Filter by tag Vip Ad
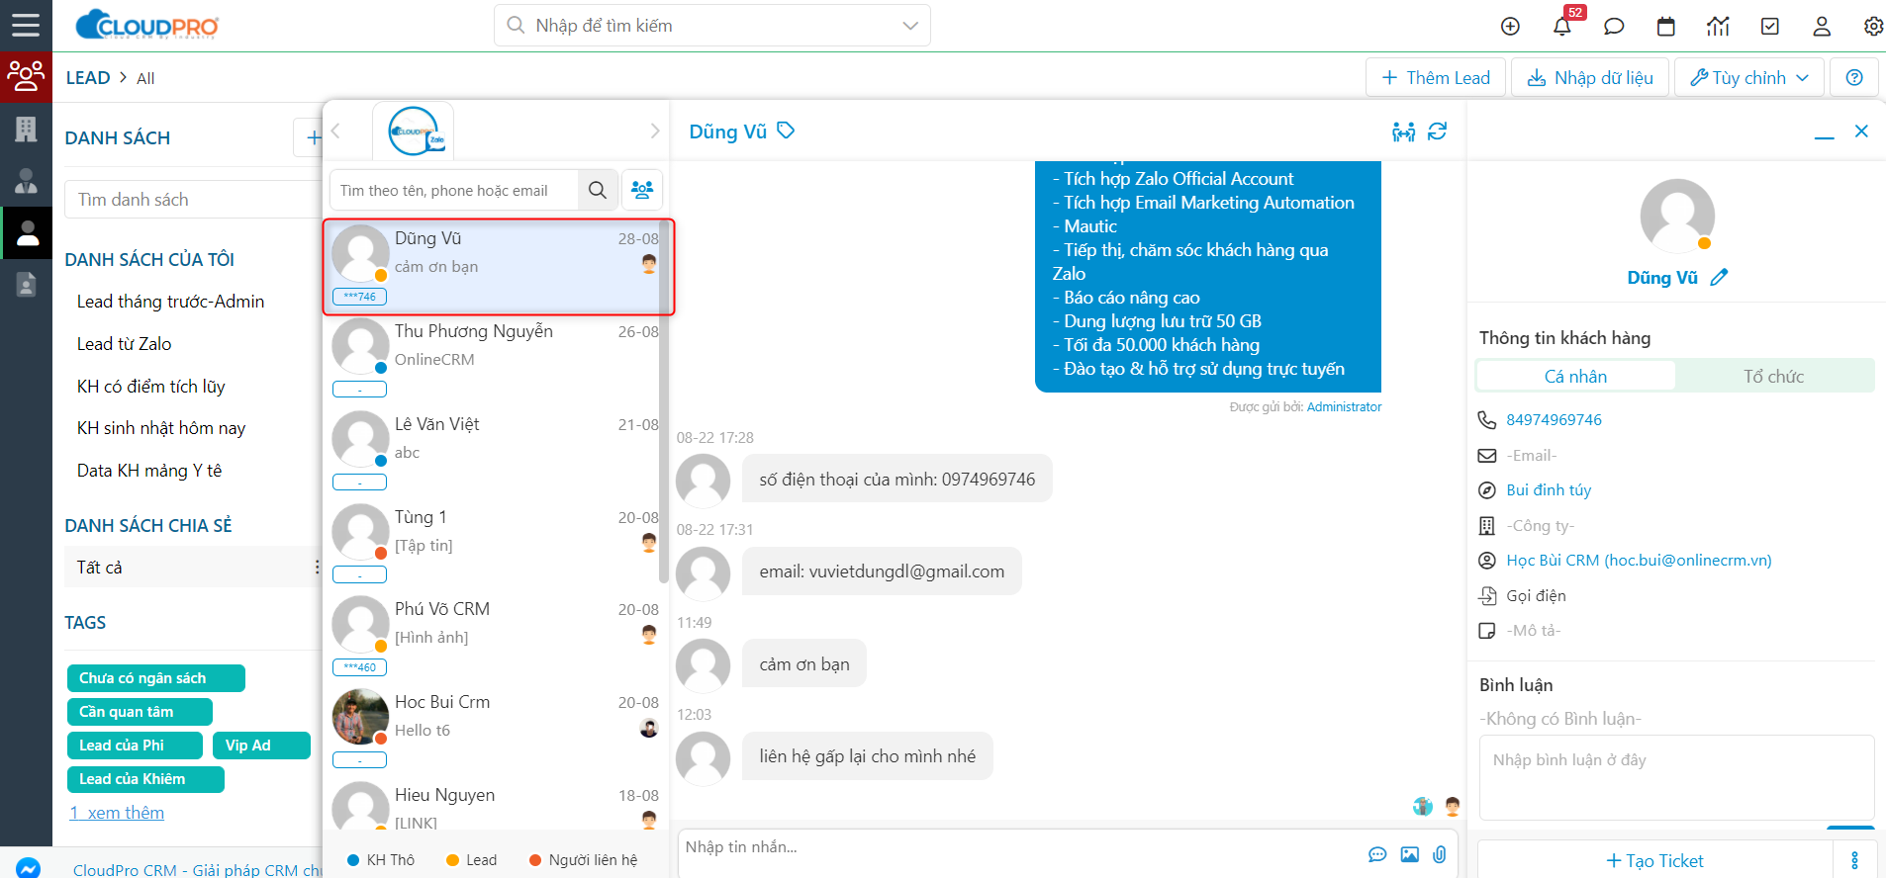This screenshot has width=1886, height=878. (x=261, y=746)
